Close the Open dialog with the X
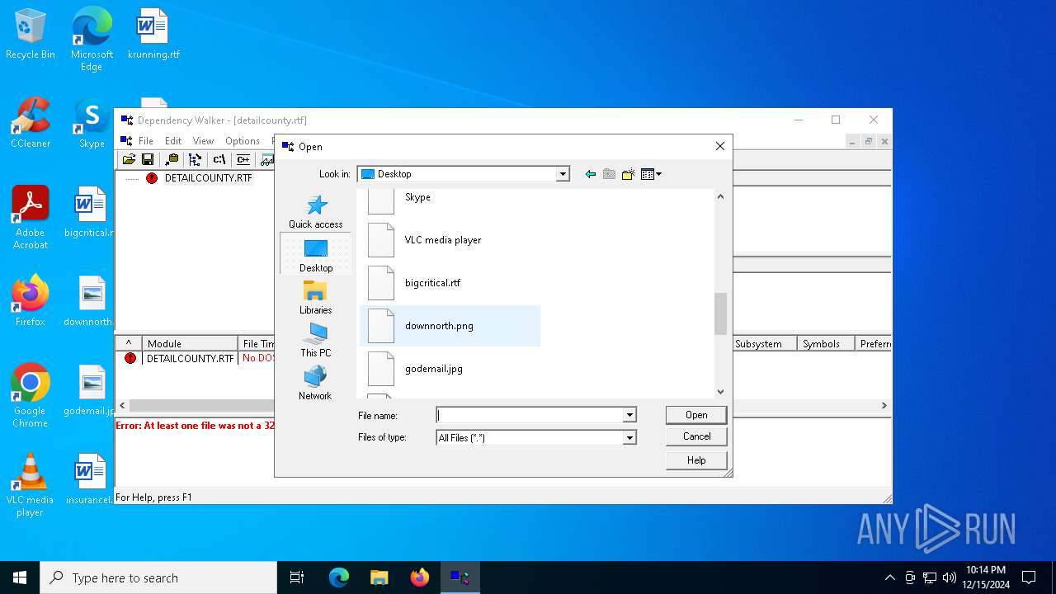The width and height of the screenshot is (1056, 594). [x=719, y=146]
